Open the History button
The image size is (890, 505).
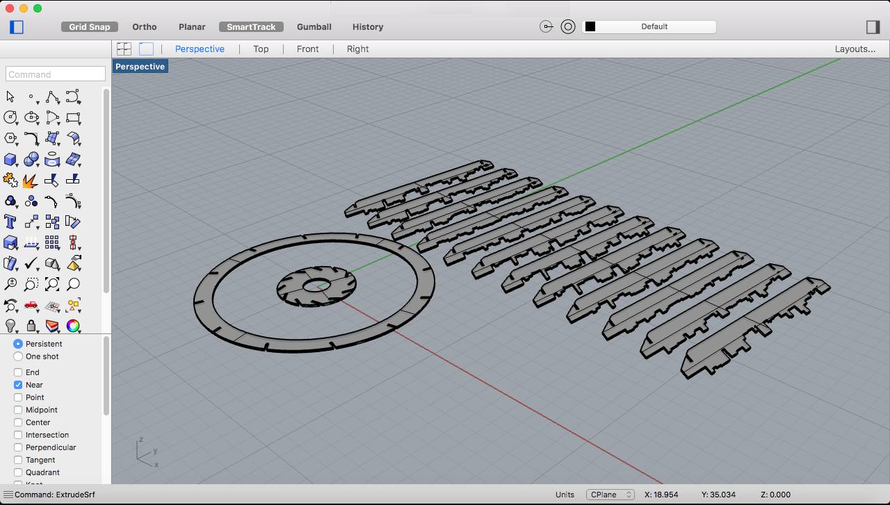pyautogui.click(x=368, y=27)
